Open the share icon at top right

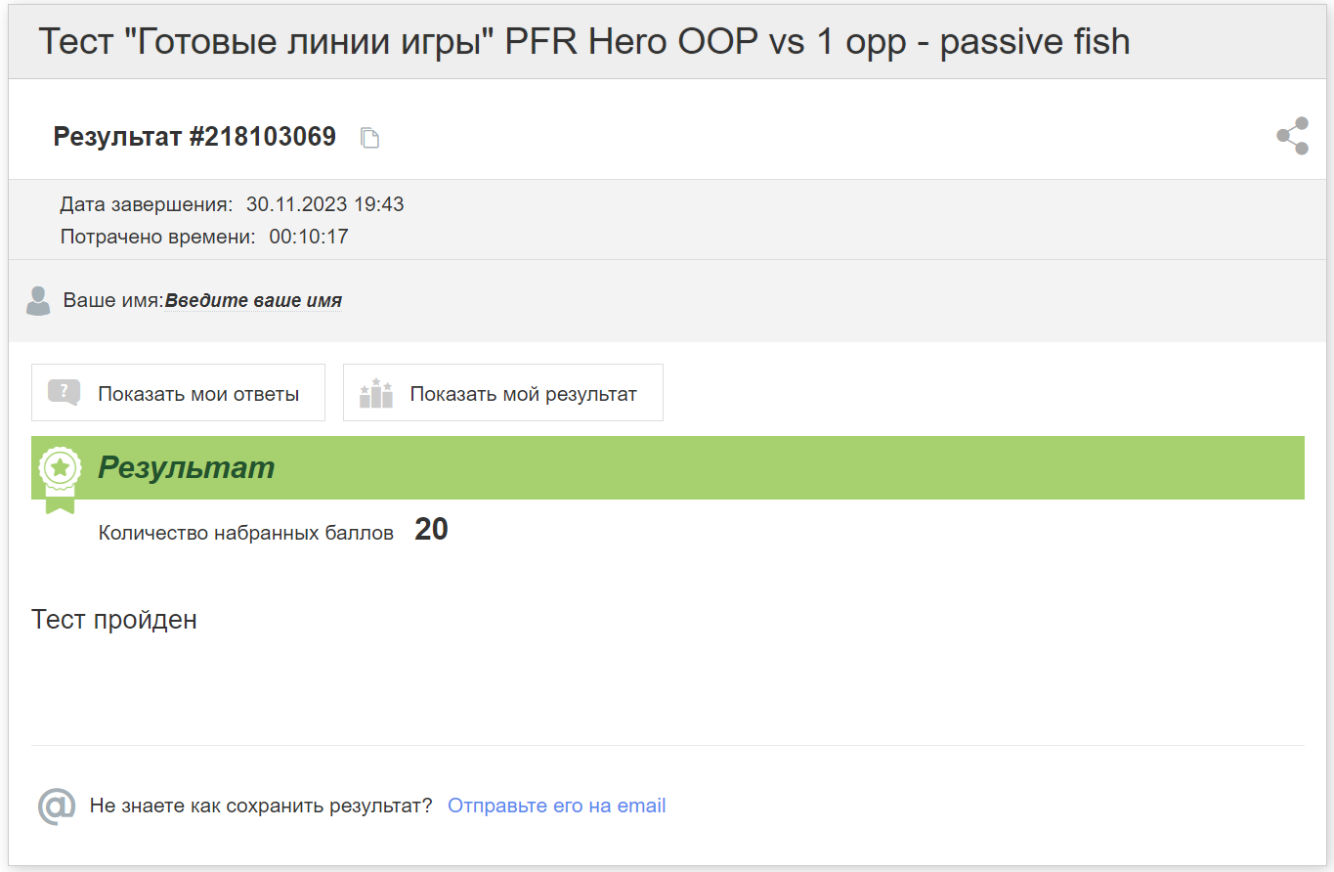click(1292, 136)
